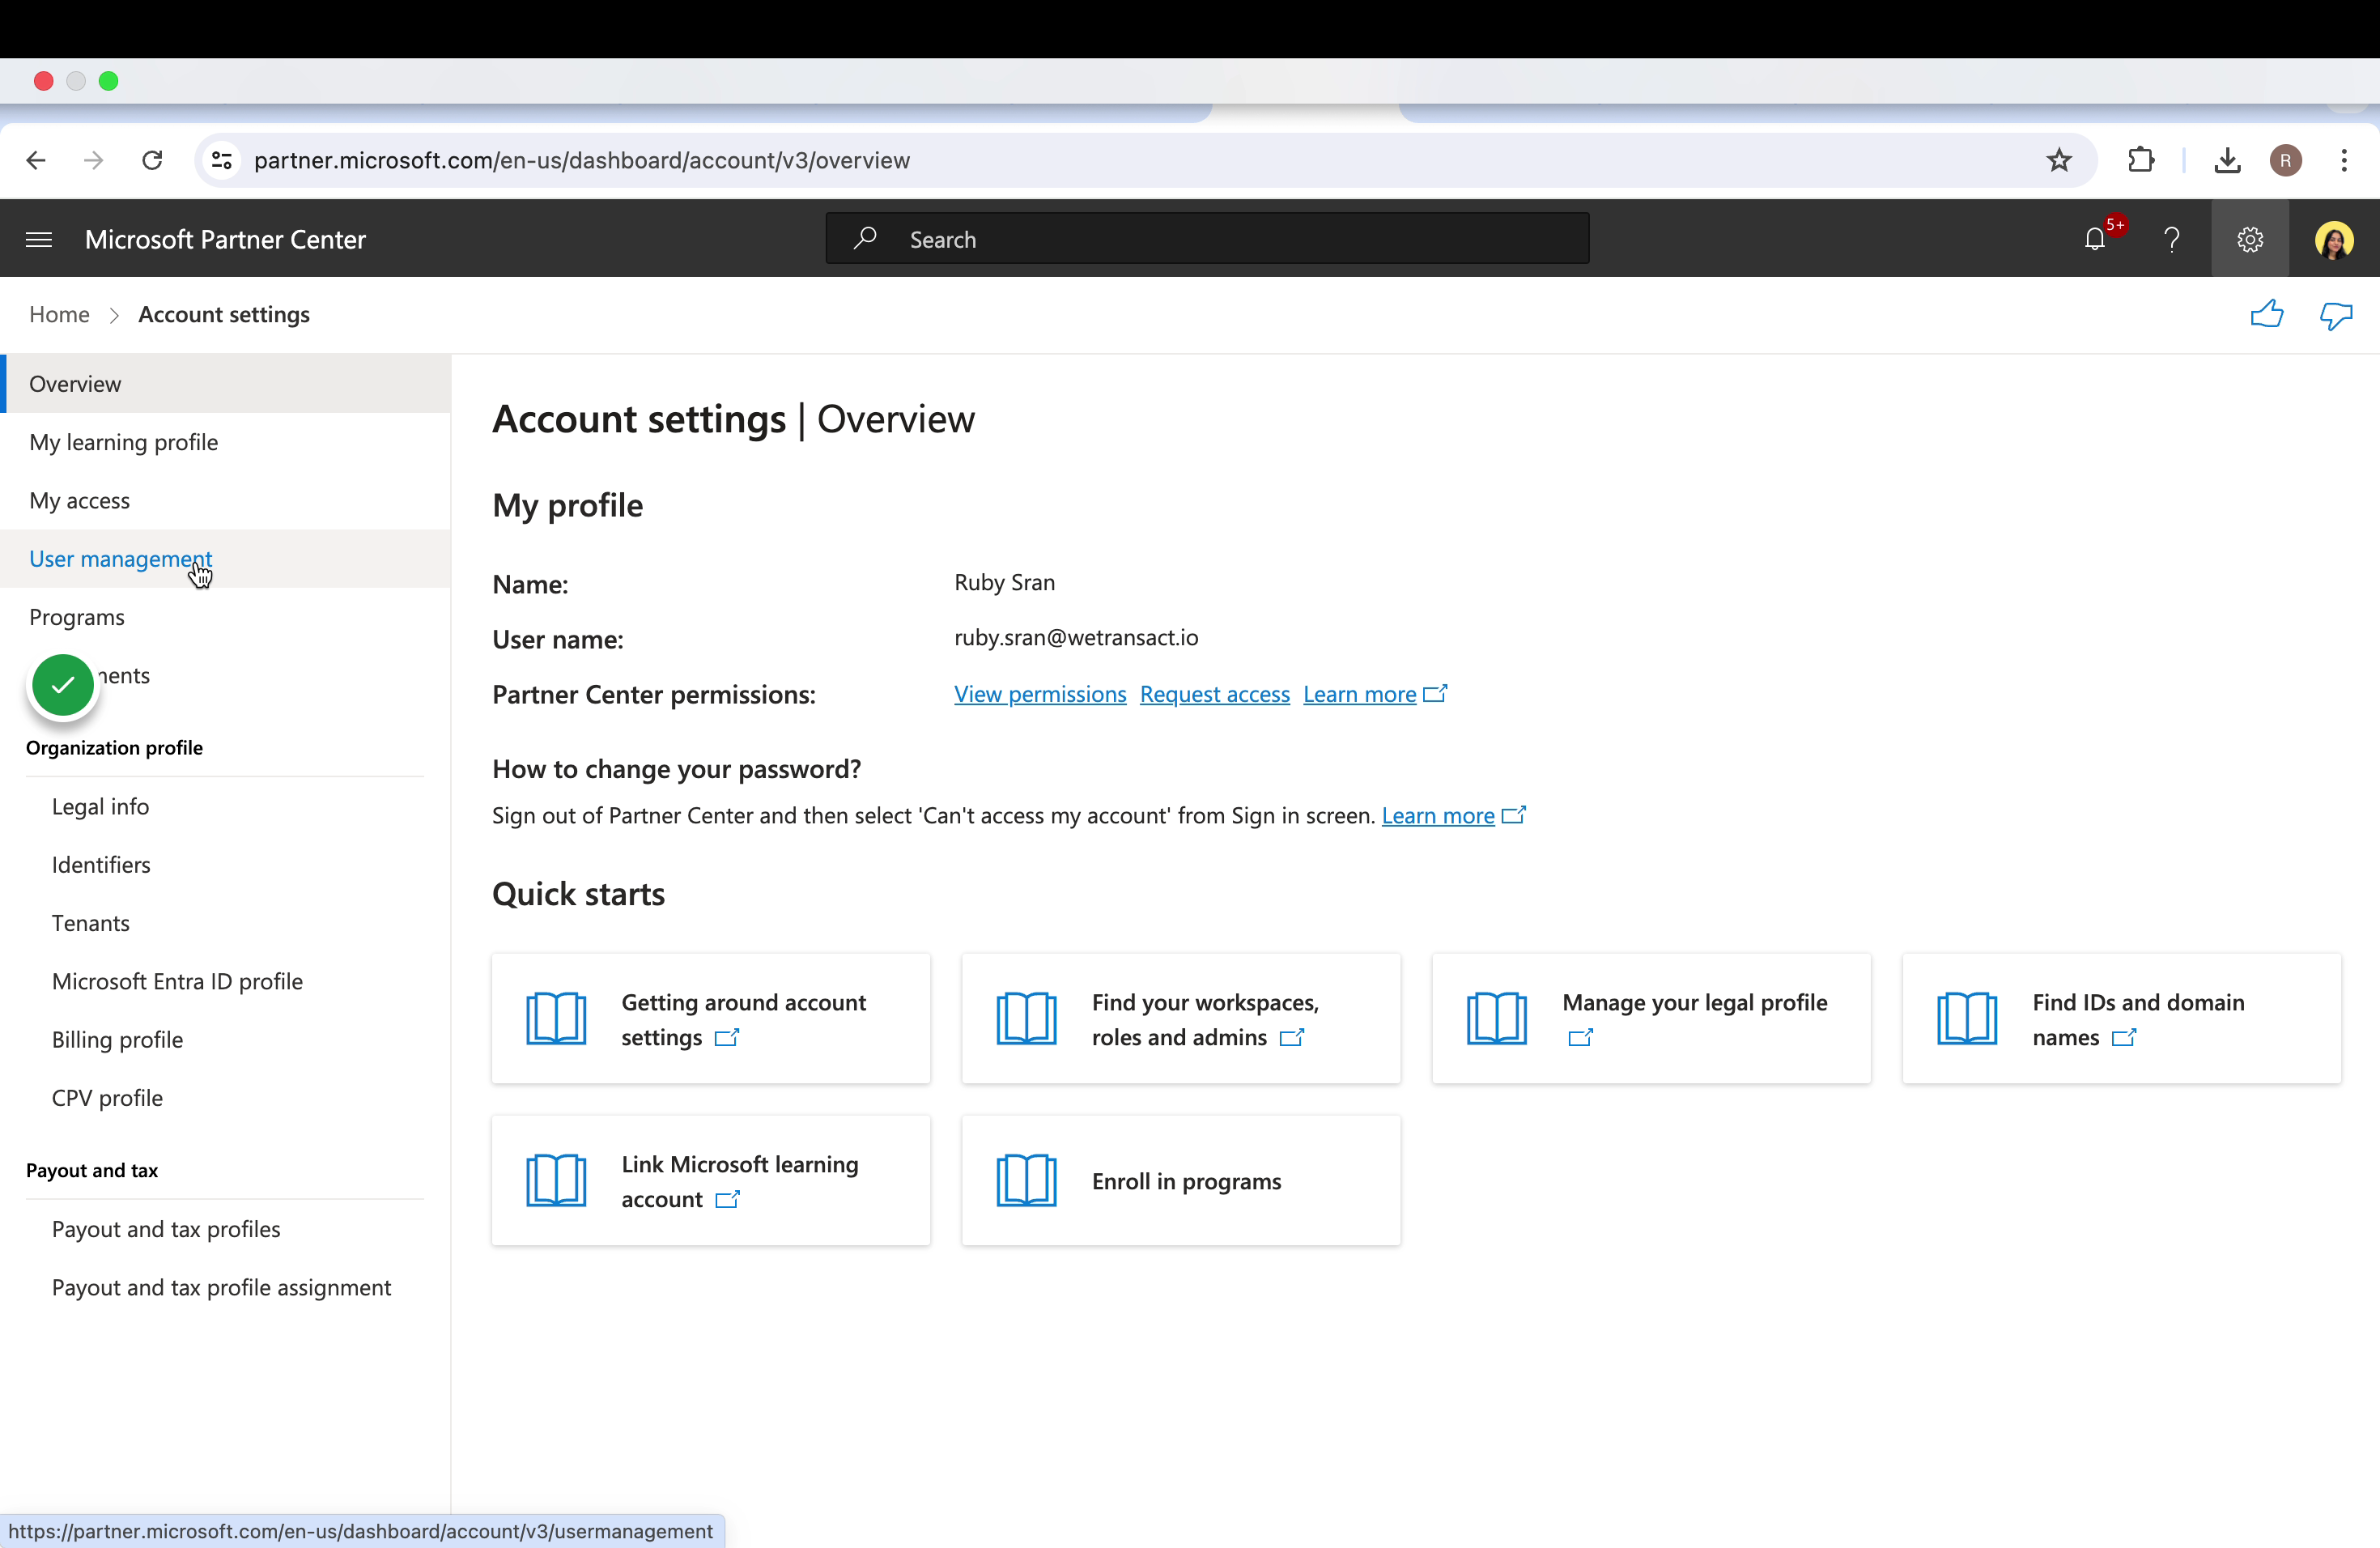The image size is (2380, 1548).
Task: Click the green checkmark badge in sidebar
Action: tap(63, 685)
